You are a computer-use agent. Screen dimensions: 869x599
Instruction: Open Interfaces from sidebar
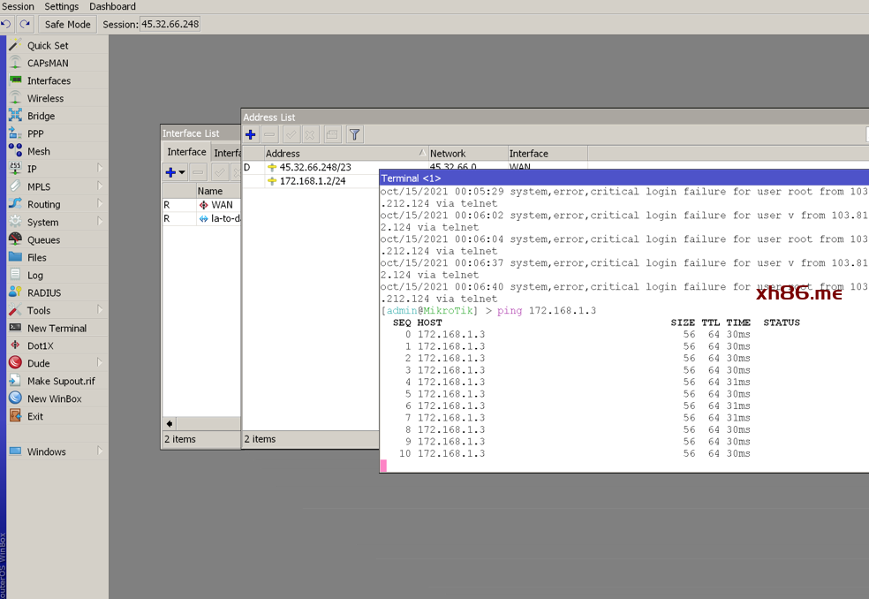tap(49, 81)
